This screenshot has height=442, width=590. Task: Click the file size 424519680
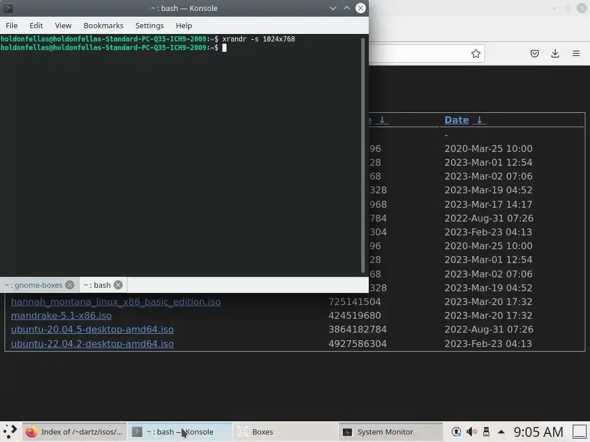tap(354, 316)
